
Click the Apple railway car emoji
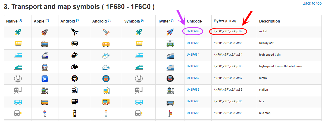click(x=45, y=44)
